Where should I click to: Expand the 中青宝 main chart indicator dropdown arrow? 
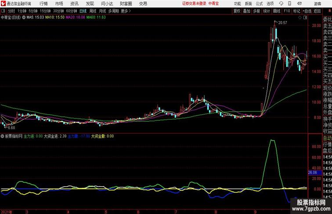point(24,18)
